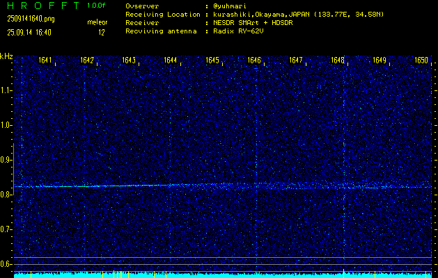Screen dimensions: 438x278
Task: Select the NESDR SMArt + HDSDR value
Action: (x=253, y=23)
